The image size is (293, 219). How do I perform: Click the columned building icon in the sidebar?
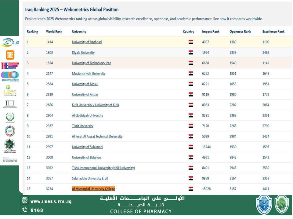coord(10,104)
